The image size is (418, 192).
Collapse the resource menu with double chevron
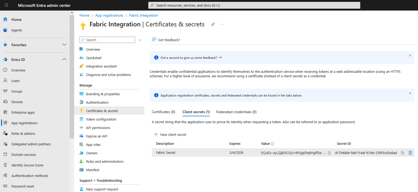coord(140,40)
